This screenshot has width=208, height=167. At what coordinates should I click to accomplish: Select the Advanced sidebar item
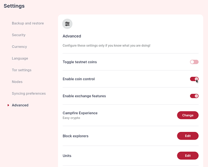(x=20, y=105)
